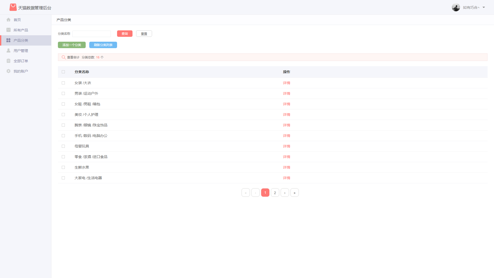
Task: Click the 操作 column header
Action: click(x=287, y=72)
